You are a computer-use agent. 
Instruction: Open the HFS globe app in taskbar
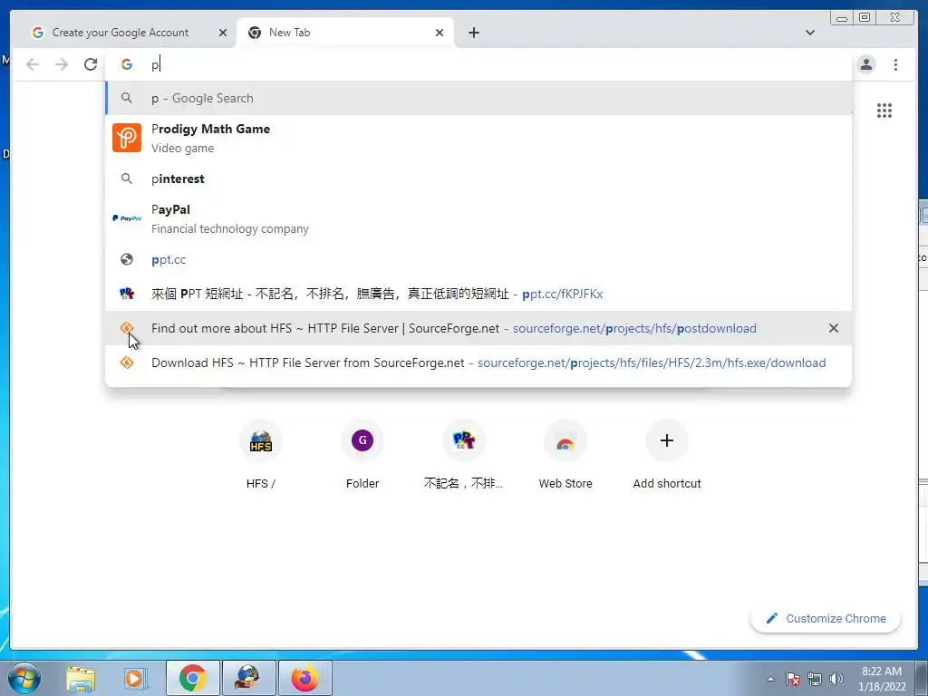[x=248, y=678]
